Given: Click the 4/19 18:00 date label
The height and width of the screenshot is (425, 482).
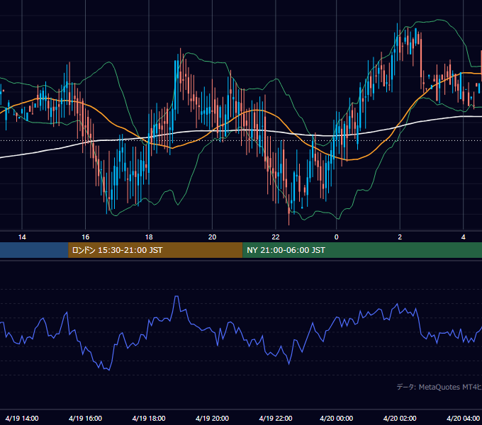Looking at the screenshot, I should 149,418.
